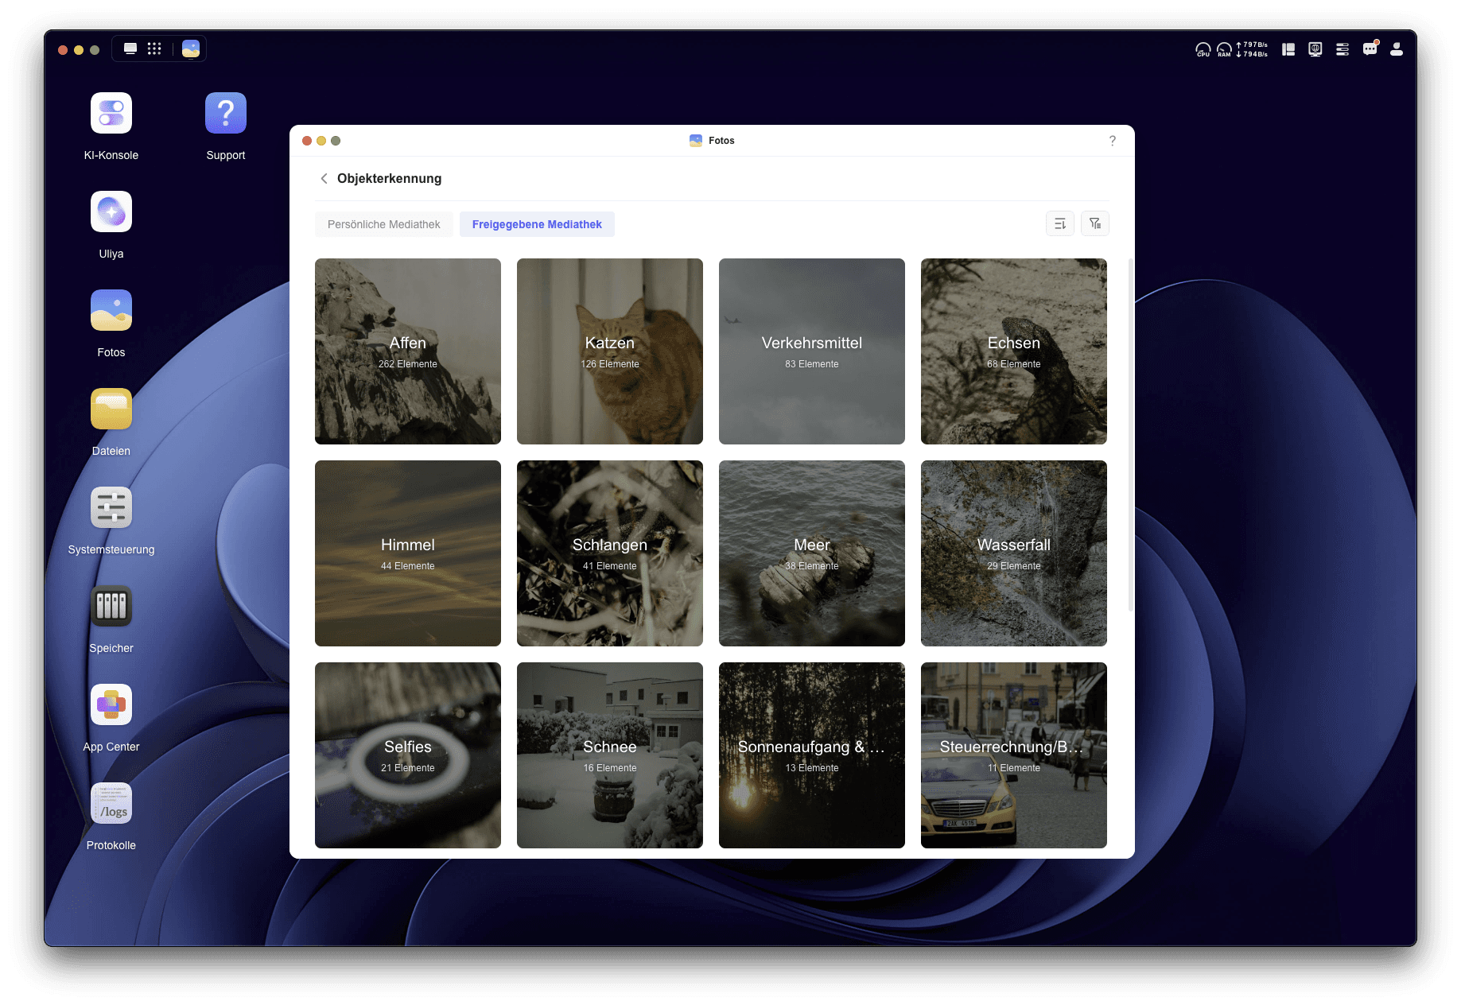Open the Sonnenaufgang album
Screen dimensions: 1461x1005
point(812,755)
